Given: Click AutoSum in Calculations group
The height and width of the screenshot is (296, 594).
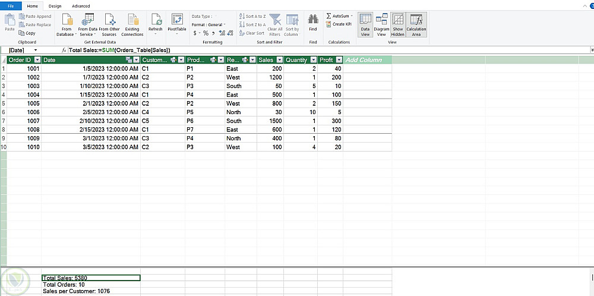Looking at the screenshot, I should pyautogui.click(x=337, y=16).
